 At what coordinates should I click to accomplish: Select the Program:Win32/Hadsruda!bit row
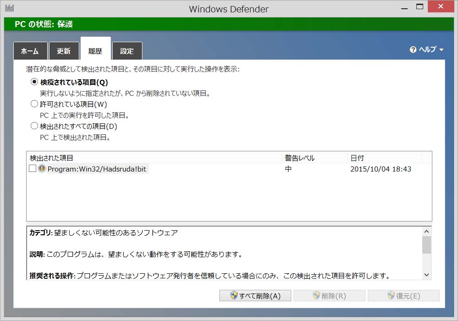tap(229, 169)
